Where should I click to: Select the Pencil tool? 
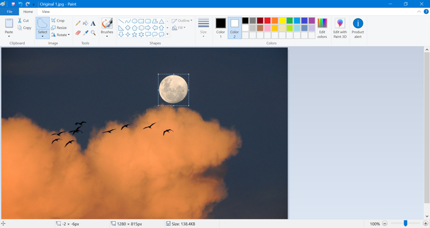click(78, 23)
